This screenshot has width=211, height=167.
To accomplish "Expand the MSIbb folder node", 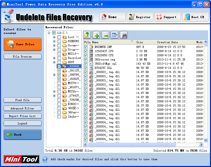I will [54, 91].
